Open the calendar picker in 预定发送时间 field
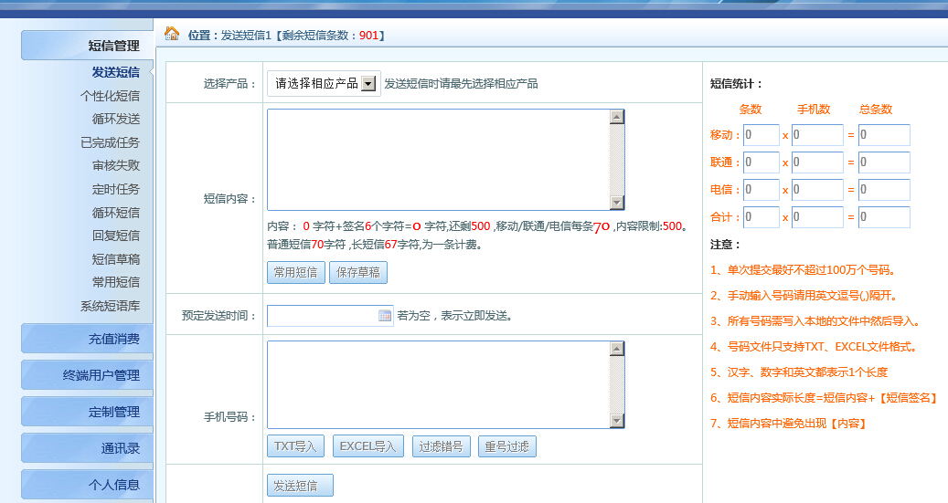 coord(385,315)
